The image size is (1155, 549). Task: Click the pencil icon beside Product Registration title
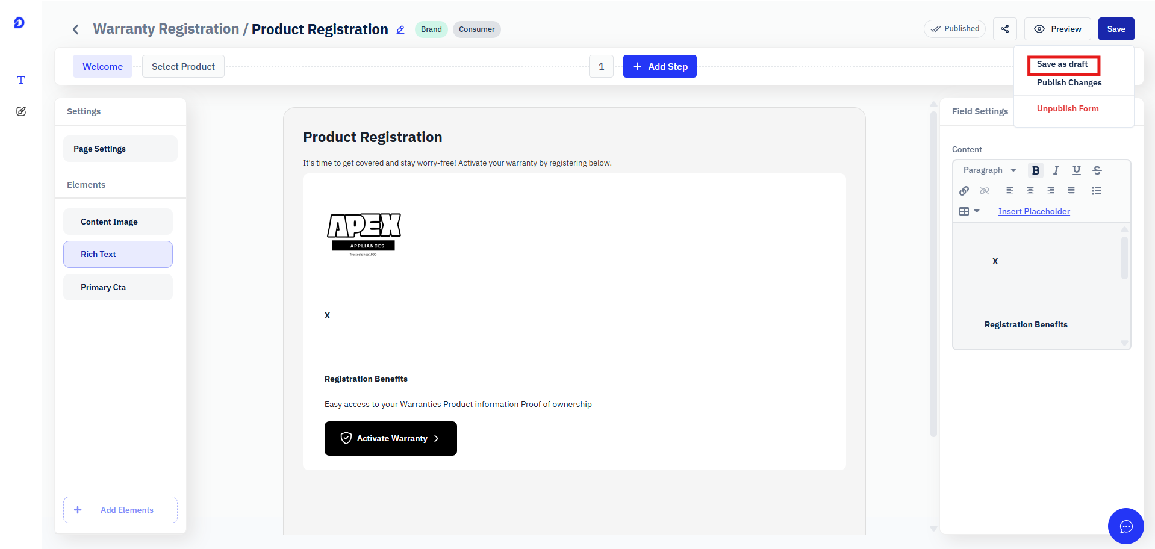coord(400,29)
